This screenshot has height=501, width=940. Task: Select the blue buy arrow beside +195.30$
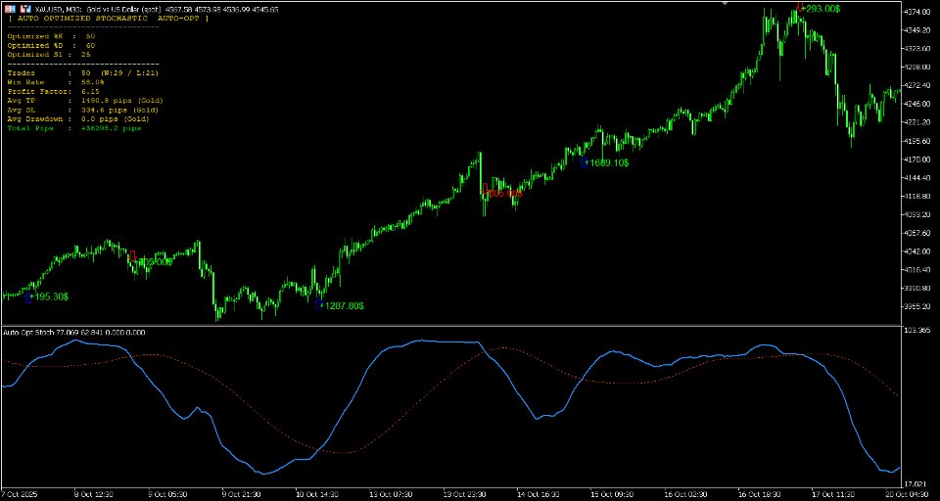(x=28, y=297)
